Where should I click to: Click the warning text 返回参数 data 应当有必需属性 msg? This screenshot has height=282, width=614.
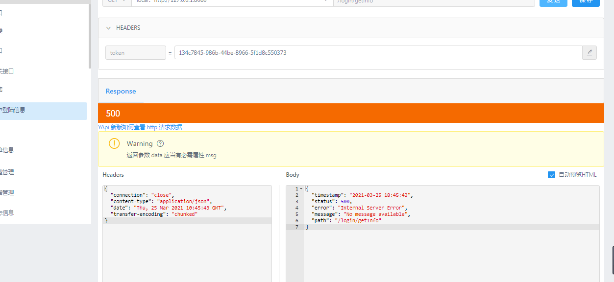172,155
